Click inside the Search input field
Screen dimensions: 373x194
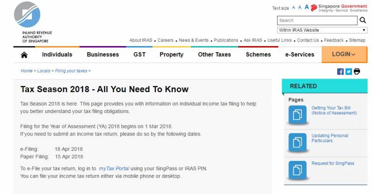(317, 20)
